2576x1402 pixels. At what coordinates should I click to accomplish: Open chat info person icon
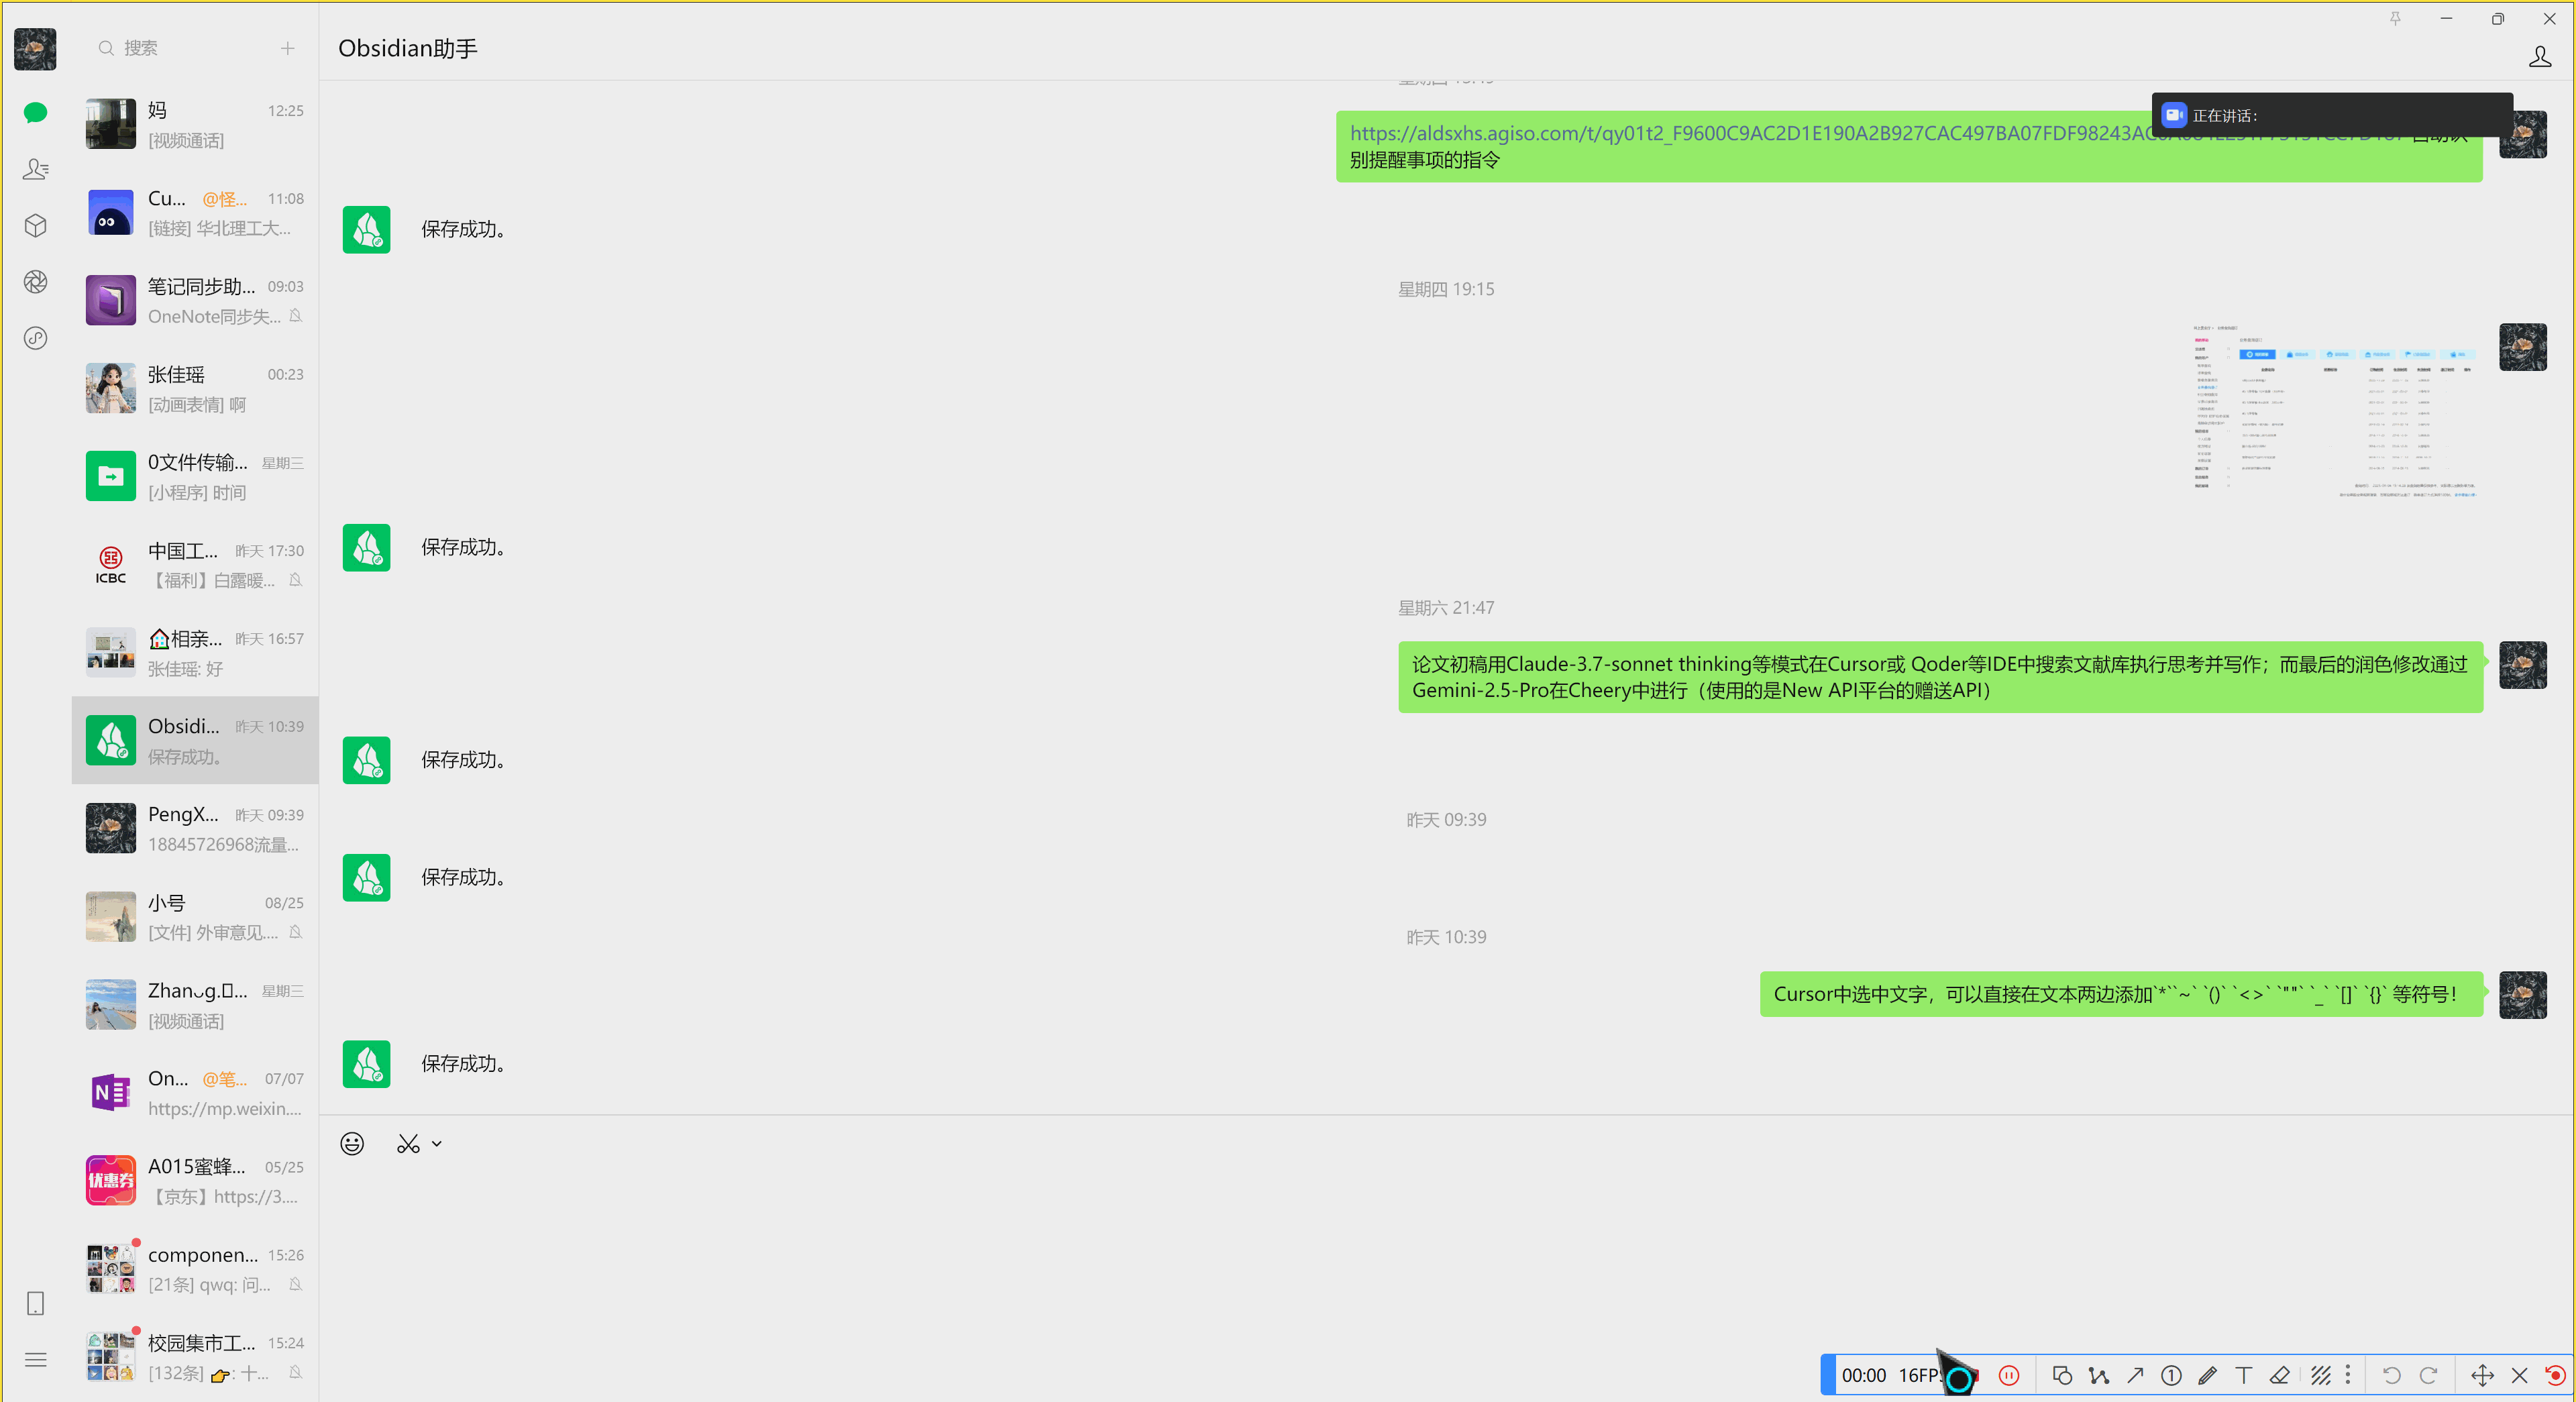(x=2540, y=57)
